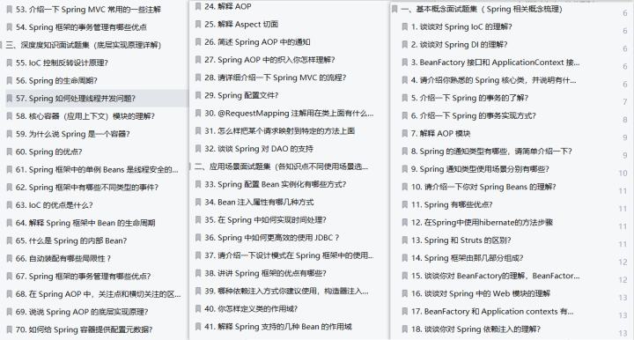Viewport: 634px width, 340px height.
Task: Select '10. 请介绍一下你对 Spring Beans 的理解?'
Action: click(x=483, y=187)
